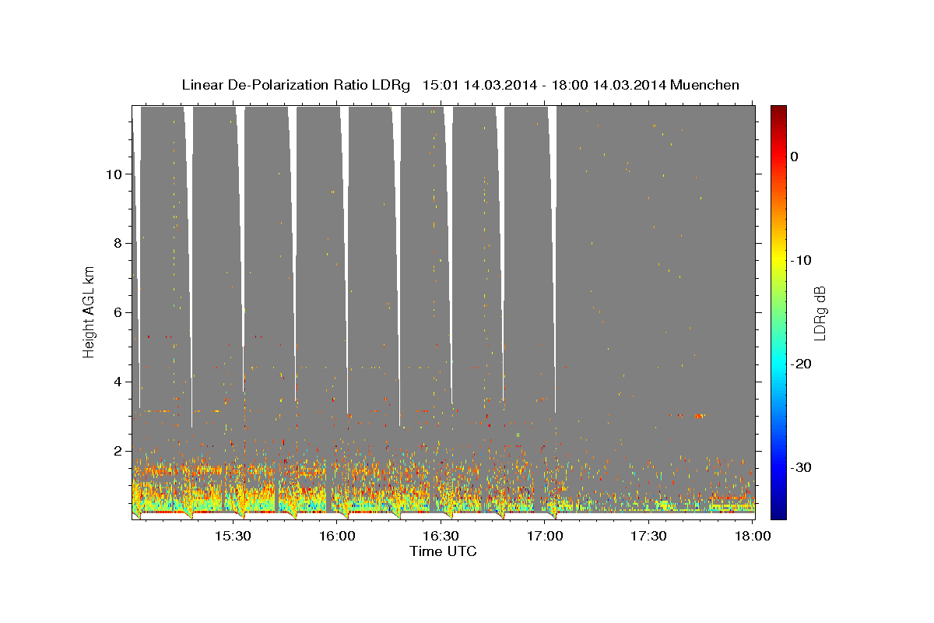
Task: Click the 'Muenchen' location in the title
Action: coord(706,85)
